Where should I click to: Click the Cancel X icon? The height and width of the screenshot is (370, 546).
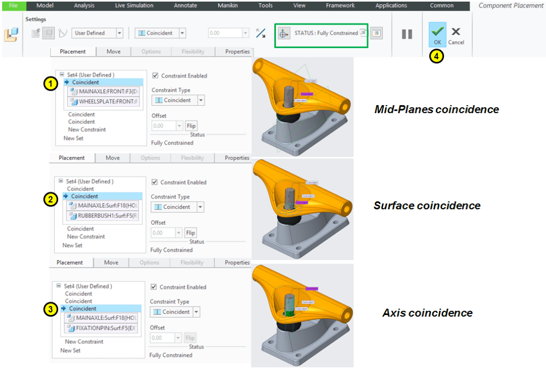click(x=456, y=32)
